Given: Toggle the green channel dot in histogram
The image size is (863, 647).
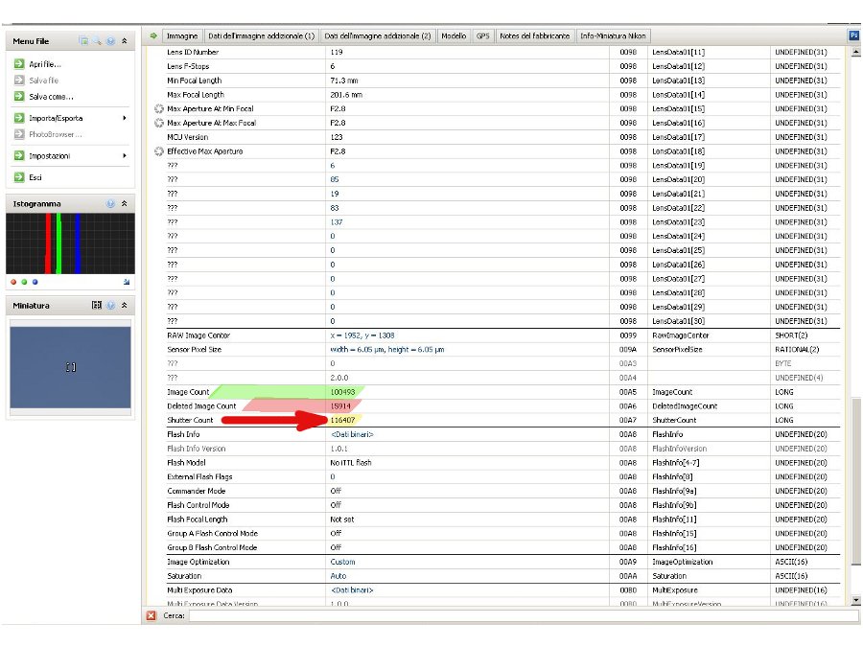Looking at the screenshot, I should coord(24,283).
